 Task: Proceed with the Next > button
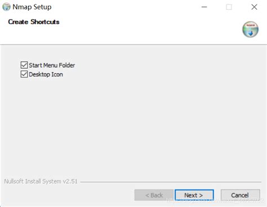(194, 195)
